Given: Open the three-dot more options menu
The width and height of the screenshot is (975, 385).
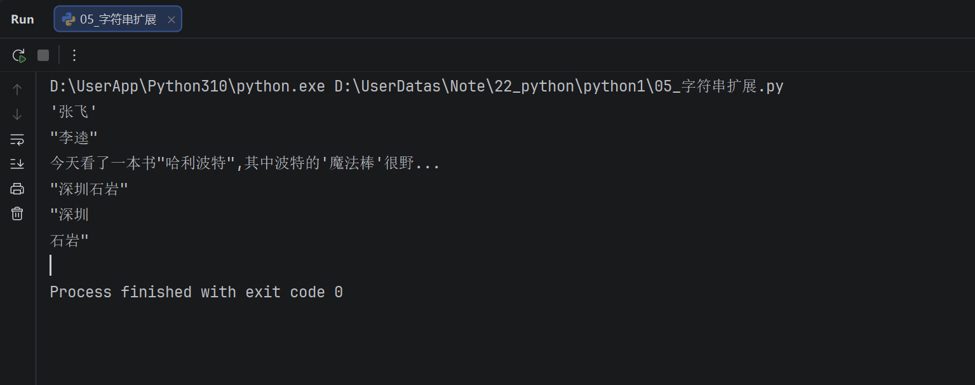Looking at the screenshot, I should (74, 55).
